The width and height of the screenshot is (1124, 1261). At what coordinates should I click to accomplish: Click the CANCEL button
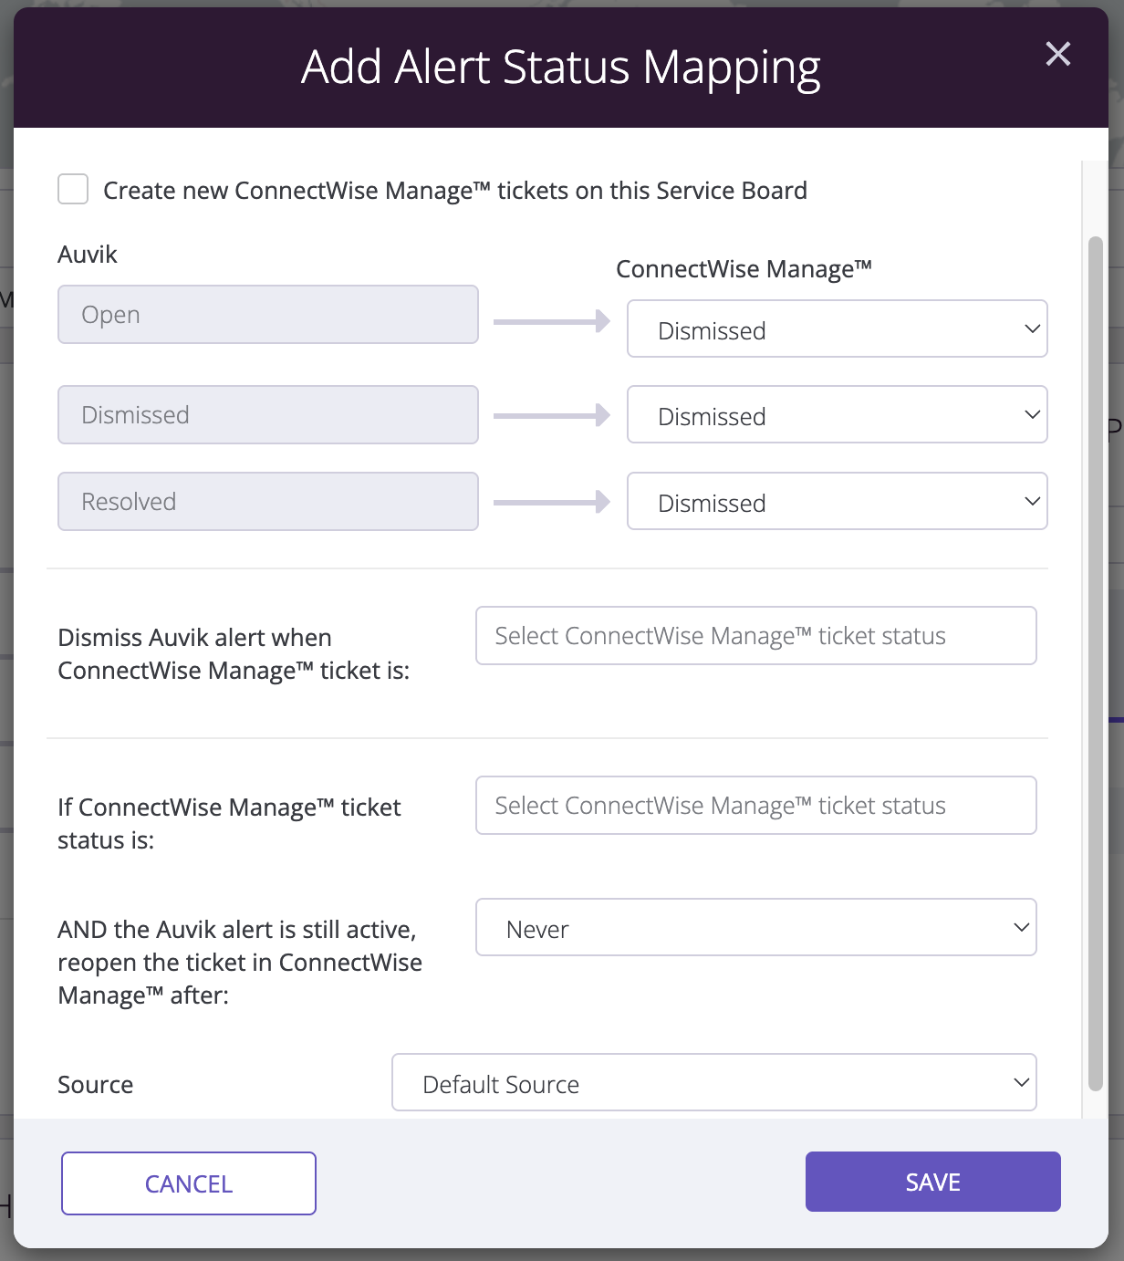coord(189,1183)
